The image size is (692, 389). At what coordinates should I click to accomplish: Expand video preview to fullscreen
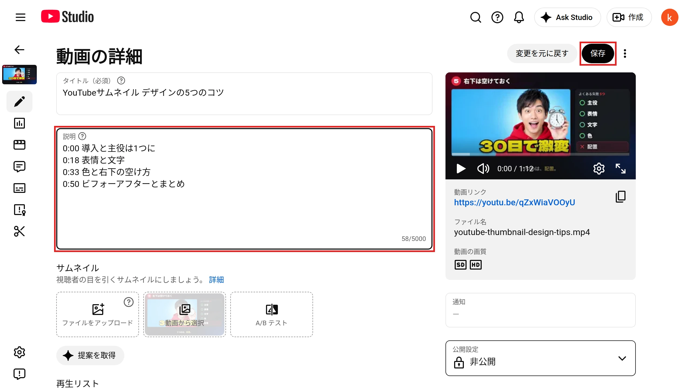click(620, 169)
